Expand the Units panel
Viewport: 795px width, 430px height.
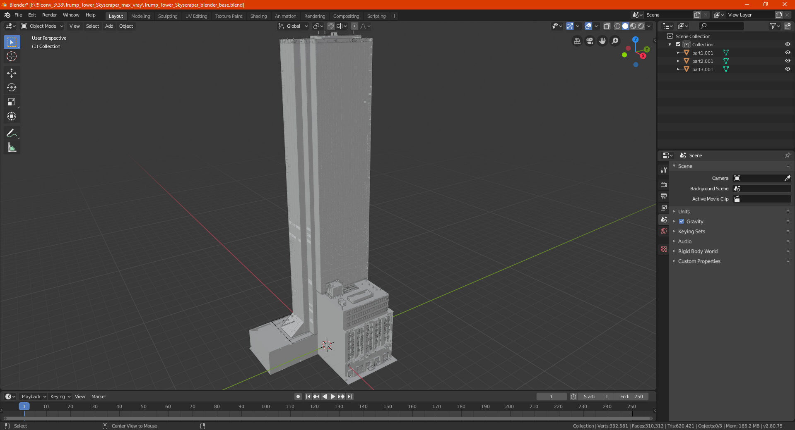pyautogui.click(x=684, y=211)
